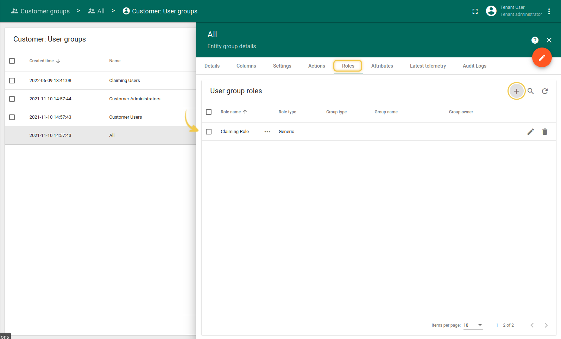Switch to the Details tab
Image resolution: width=561 pixels, height=339 pixels.
tap(212, 66)
